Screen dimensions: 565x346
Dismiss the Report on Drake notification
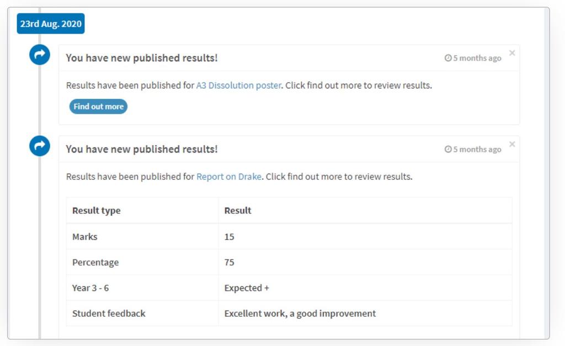[x=512, y=144]
